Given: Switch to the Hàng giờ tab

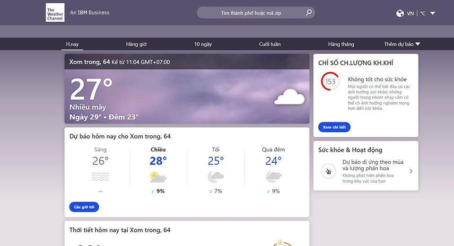Looking at the screenshot, I should click(x=136, y=44).
